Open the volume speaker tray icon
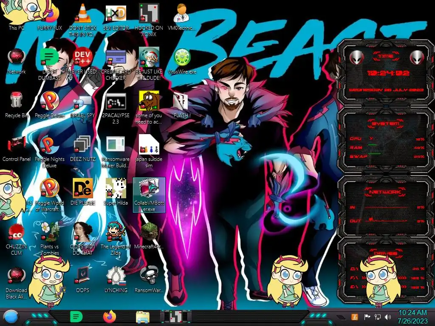 pyautogui.click(x=387, y=317)
